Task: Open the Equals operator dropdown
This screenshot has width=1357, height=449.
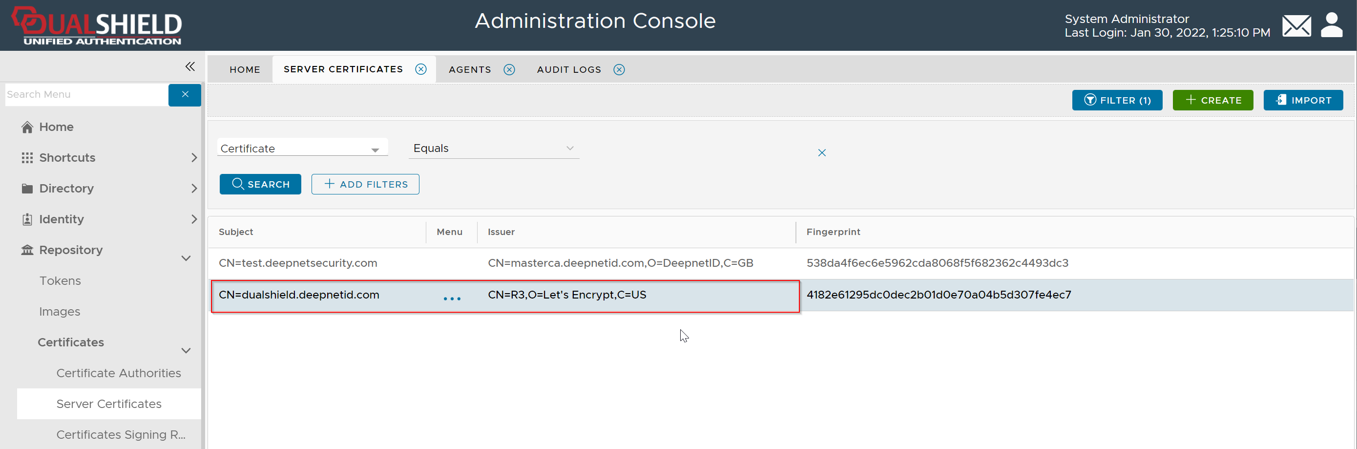Action: [x=569, y=149]
